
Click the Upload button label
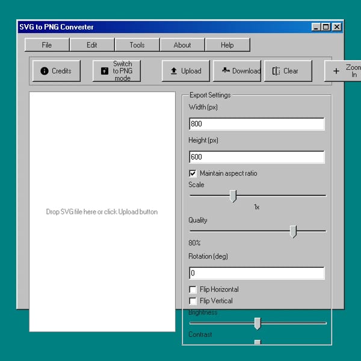[191, 71]
